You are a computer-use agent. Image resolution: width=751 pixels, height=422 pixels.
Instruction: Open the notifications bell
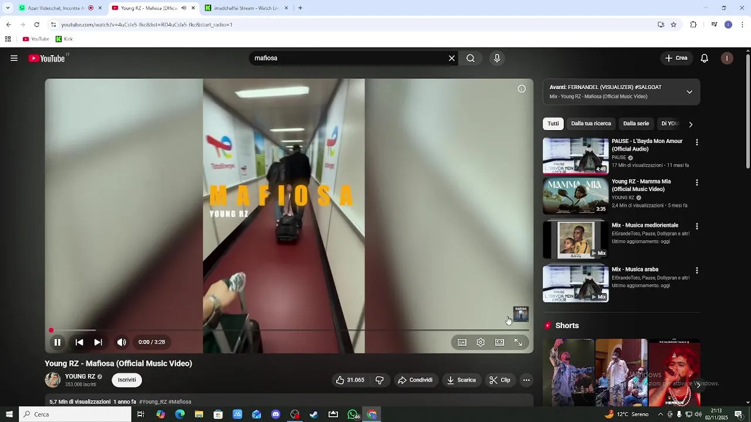pyautogui.click(x=705, y=58)
